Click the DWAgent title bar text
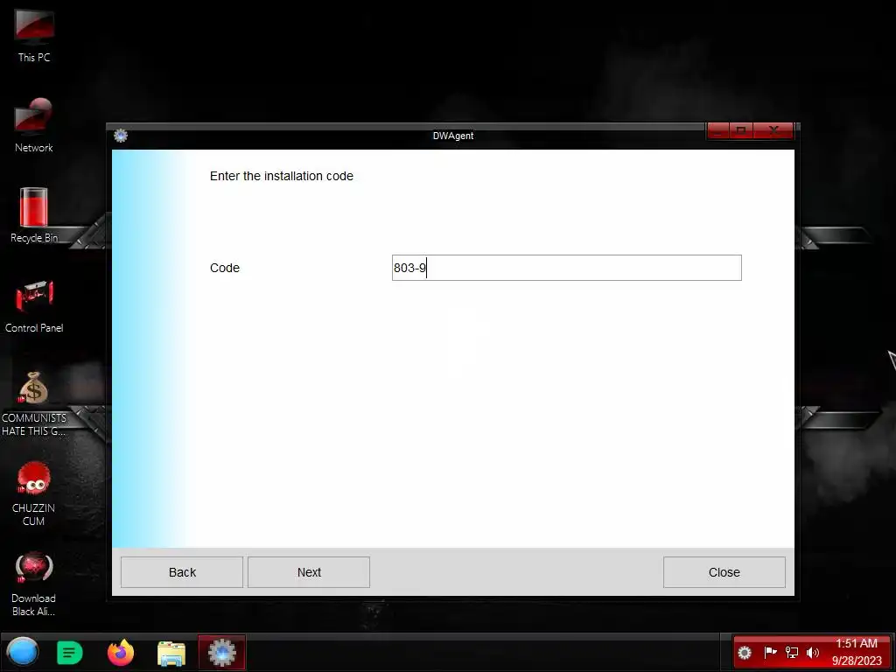 (x=453, y=136)
